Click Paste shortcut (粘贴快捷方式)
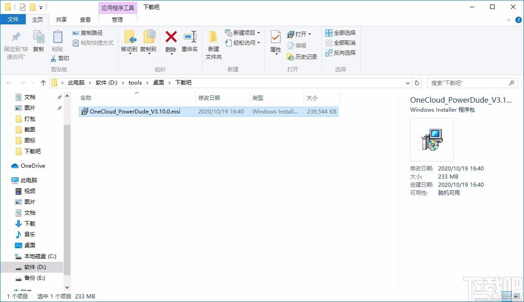Viewport: 524px width, 302px height. click(93, 43)
